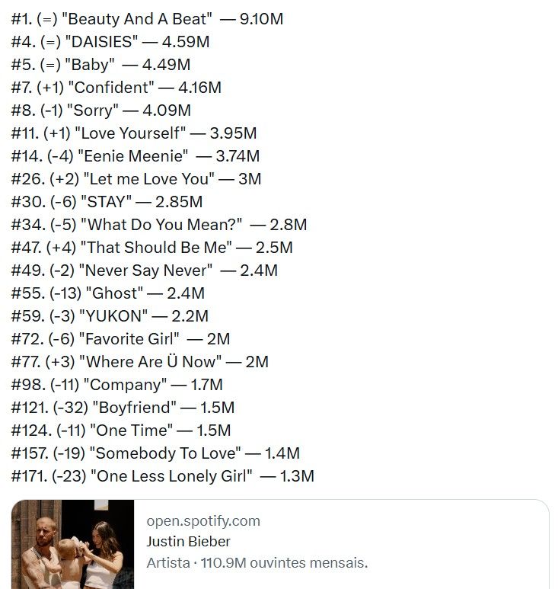The width and height of the screenshot is (558, 589).
Task: Click the "One Less Lonely Girl" line
Action: [x=163, y=476]
